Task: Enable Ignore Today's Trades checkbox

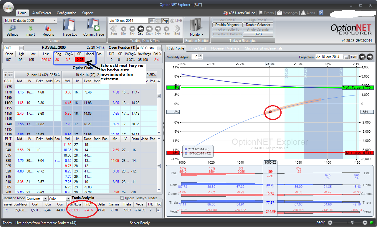Action: [x=123, y=198]
